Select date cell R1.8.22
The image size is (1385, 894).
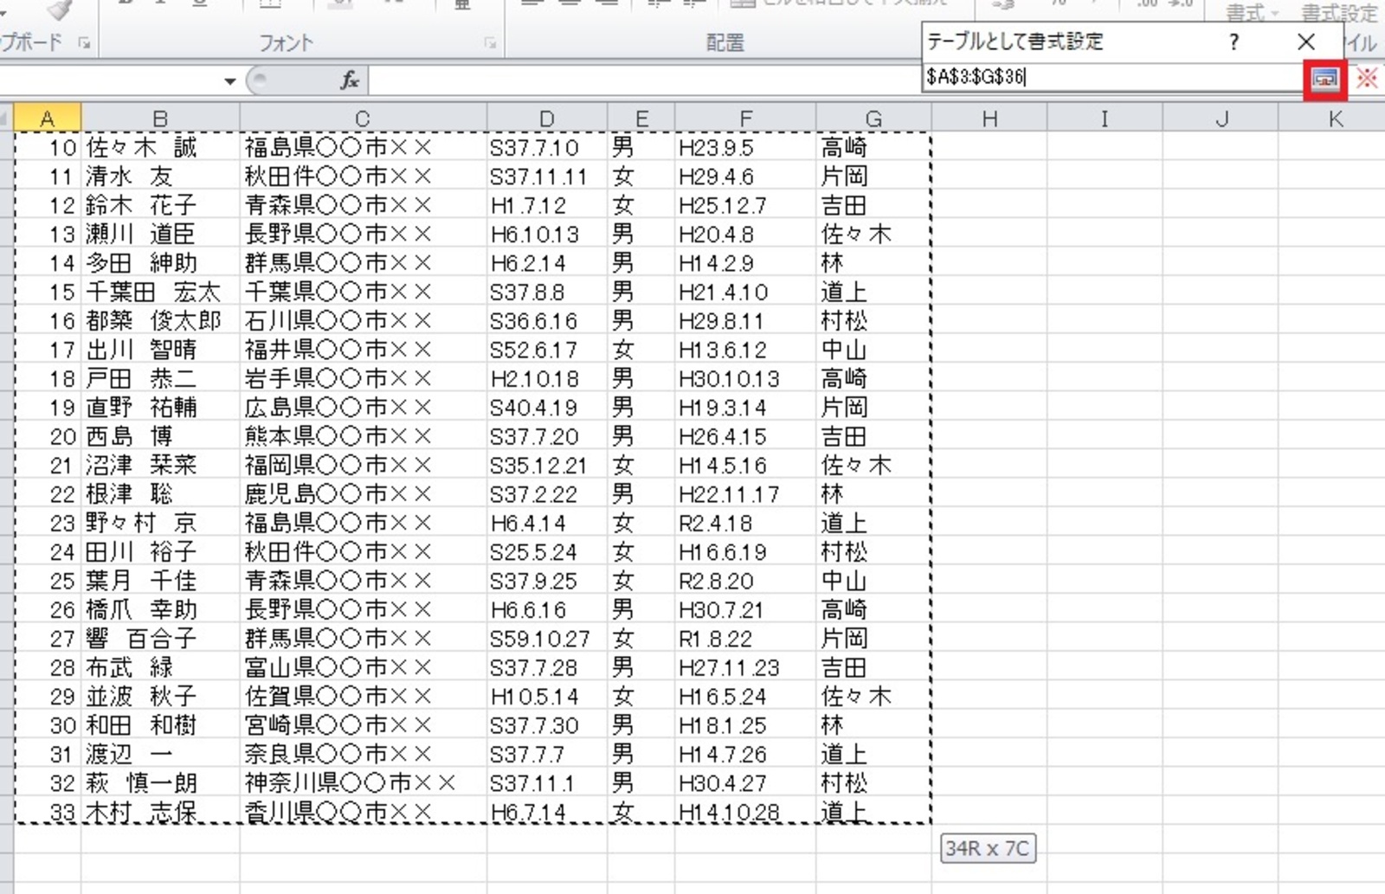coord(744,639)
